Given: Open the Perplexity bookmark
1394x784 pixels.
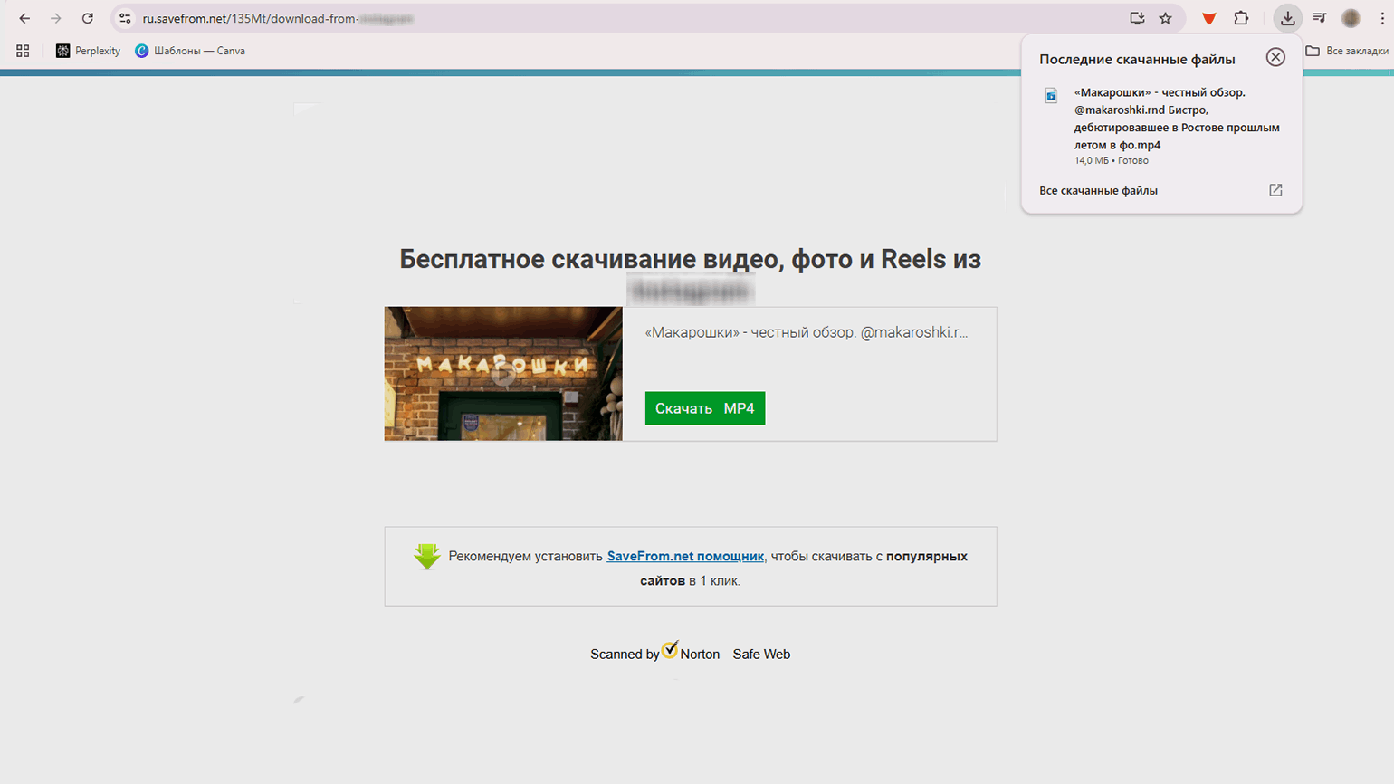Looking at the screenshot, I should pyautogui.click(x=89, y=51).
